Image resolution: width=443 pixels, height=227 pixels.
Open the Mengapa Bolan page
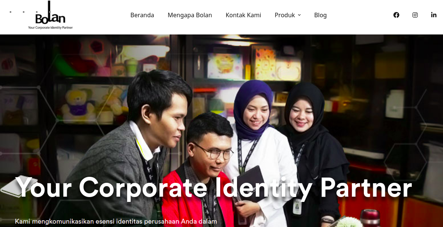[189, 15]
